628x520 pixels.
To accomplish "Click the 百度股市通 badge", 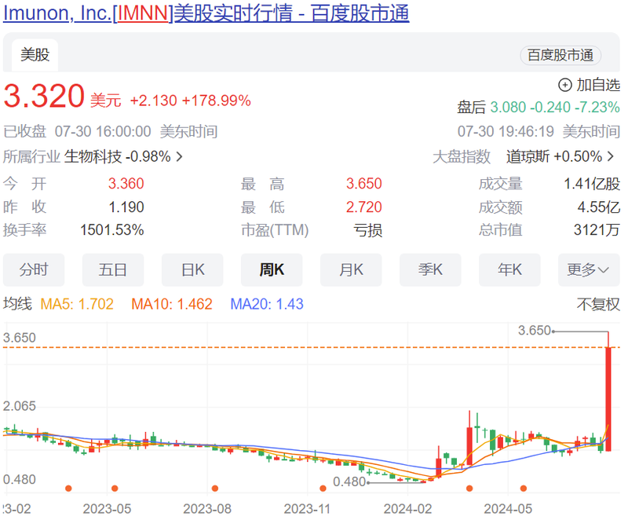I will coord(560,55).
